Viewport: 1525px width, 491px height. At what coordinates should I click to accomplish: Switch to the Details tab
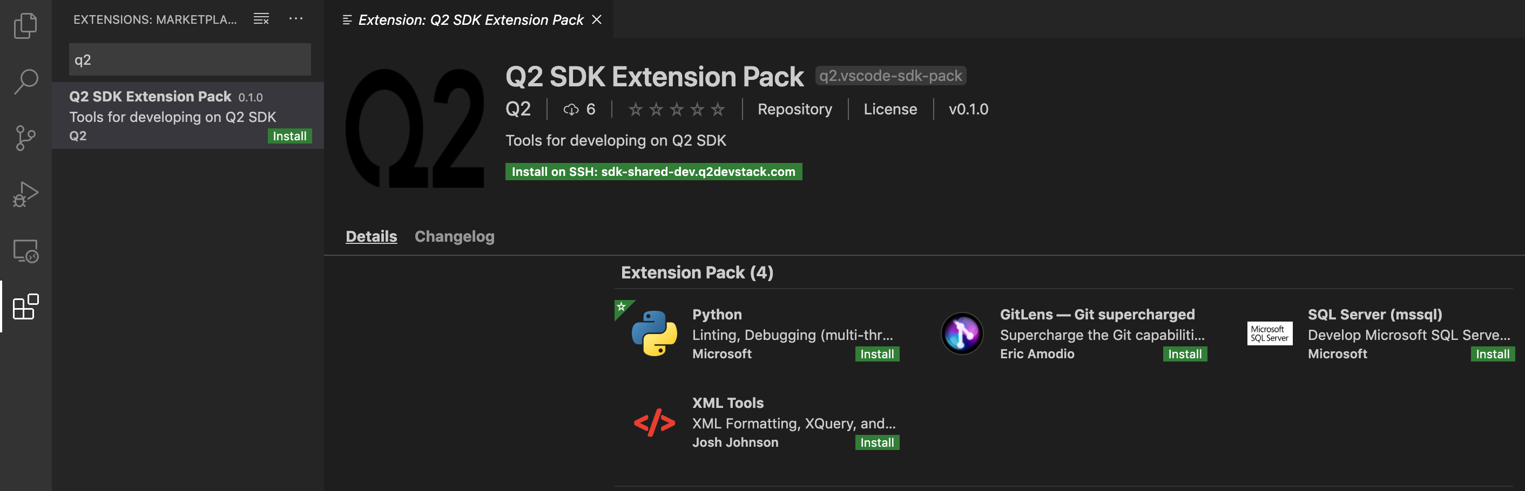pos(371,237)
